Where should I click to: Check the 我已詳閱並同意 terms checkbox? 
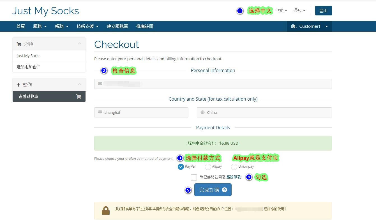pyautogui.click(x=193, y=177)
